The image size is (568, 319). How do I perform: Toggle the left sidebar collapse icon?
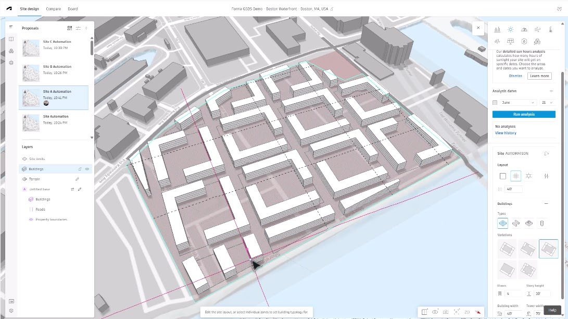(11, 27)
